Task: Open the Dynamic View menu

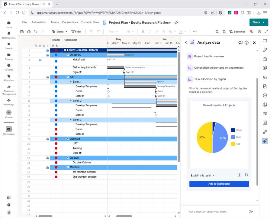Action: click(x=90, y=22)
